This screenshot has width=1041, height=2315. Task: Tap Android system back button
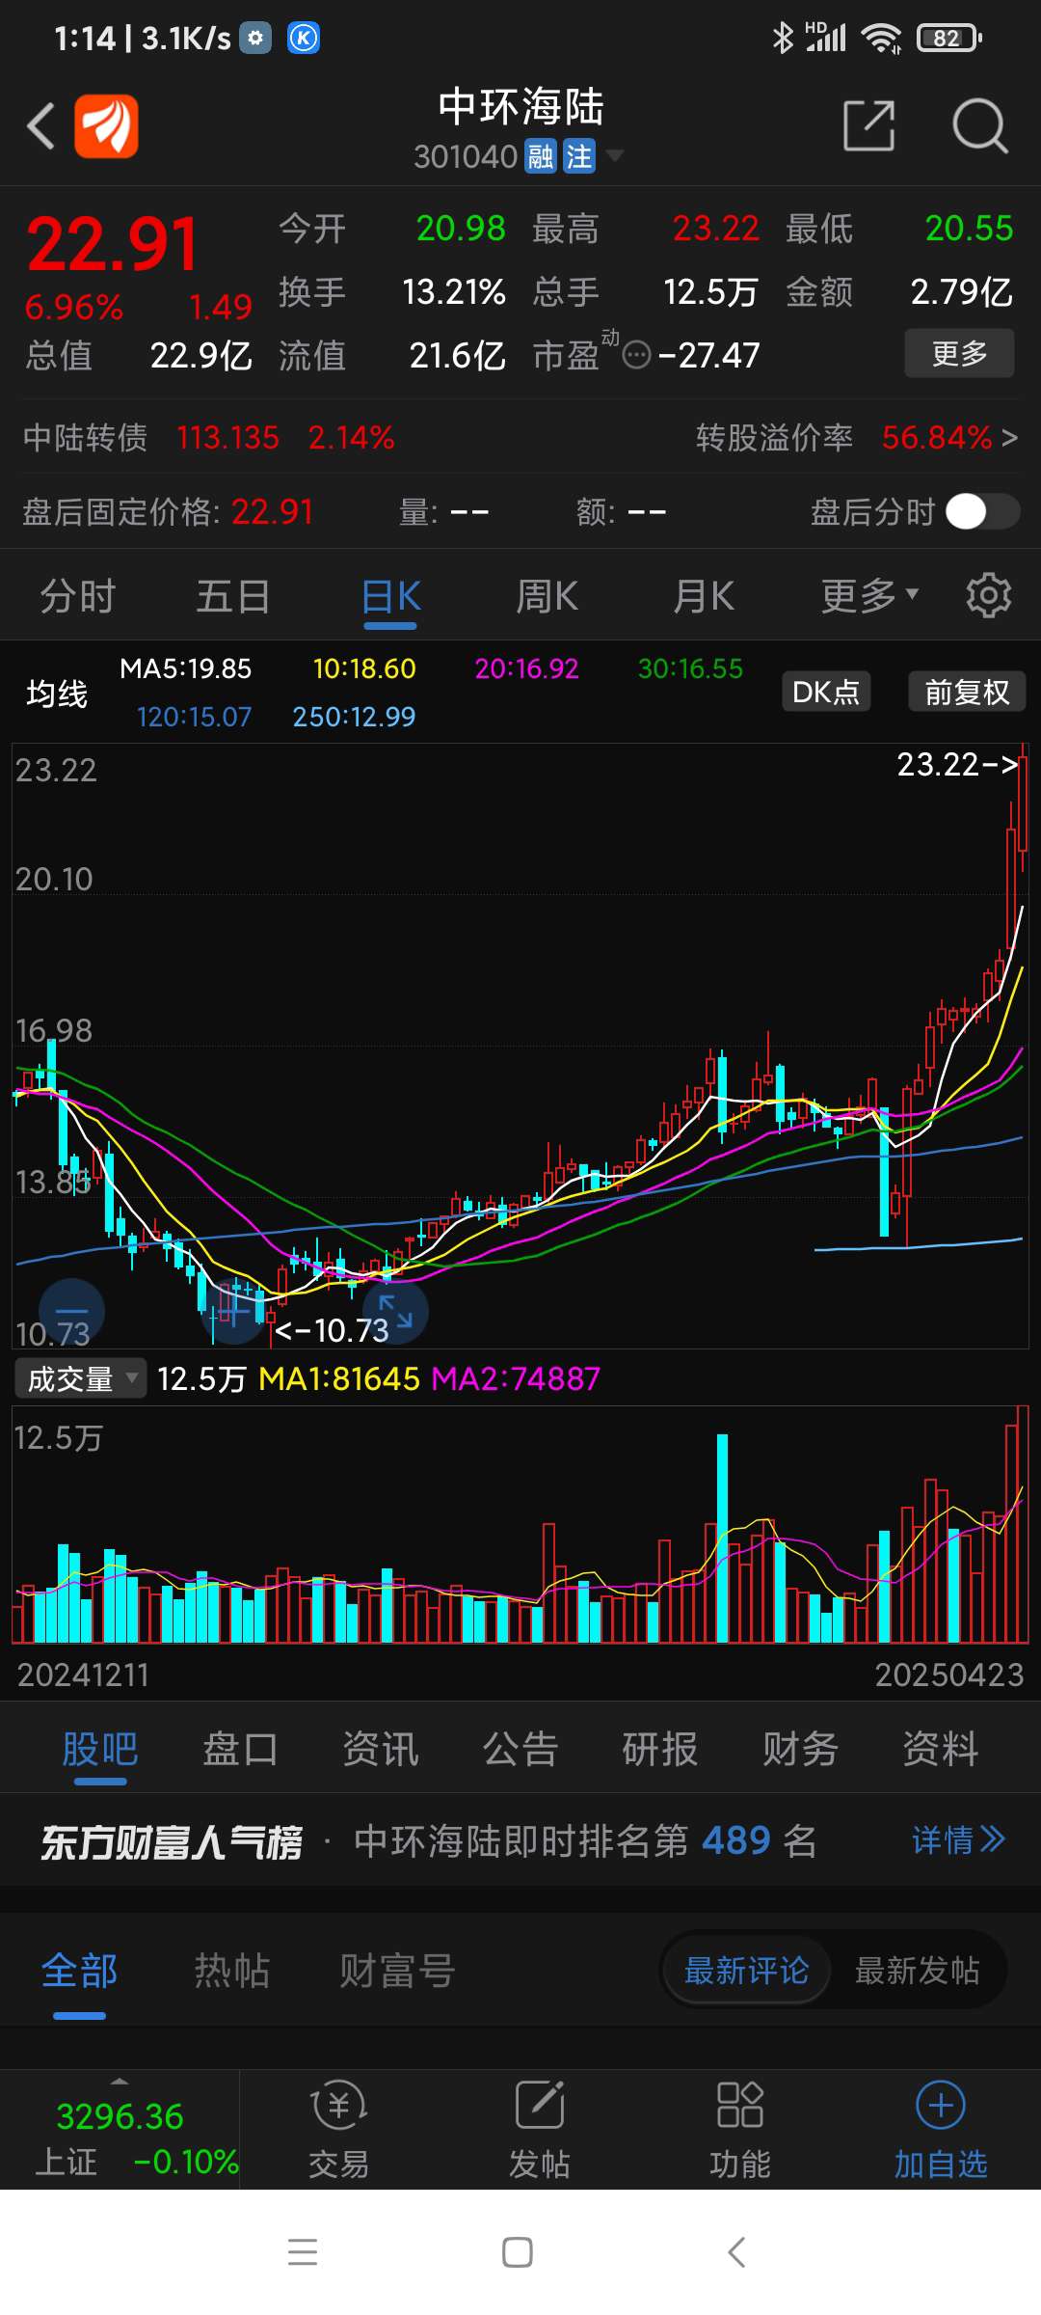point(736,2252)
